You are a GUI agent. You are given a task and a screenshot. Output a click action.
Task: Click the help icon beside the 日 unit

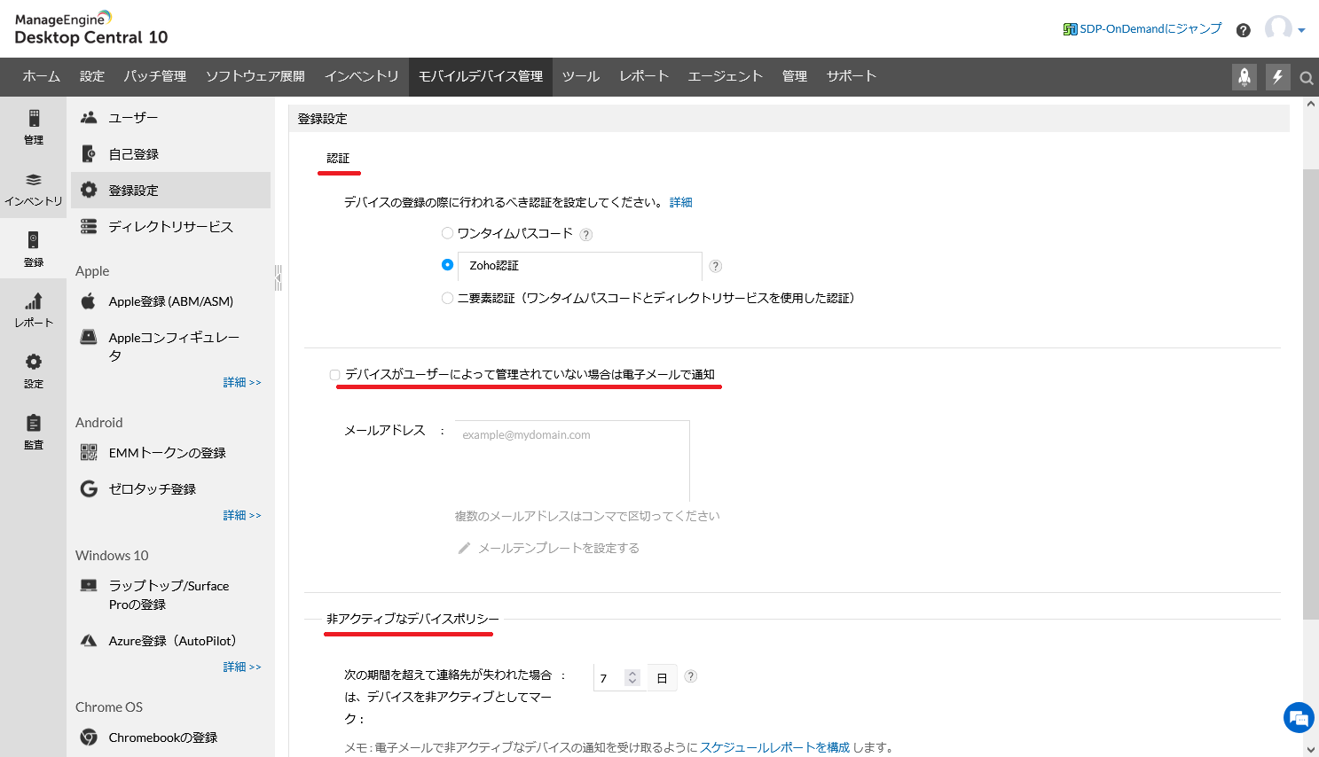(691, 676)
